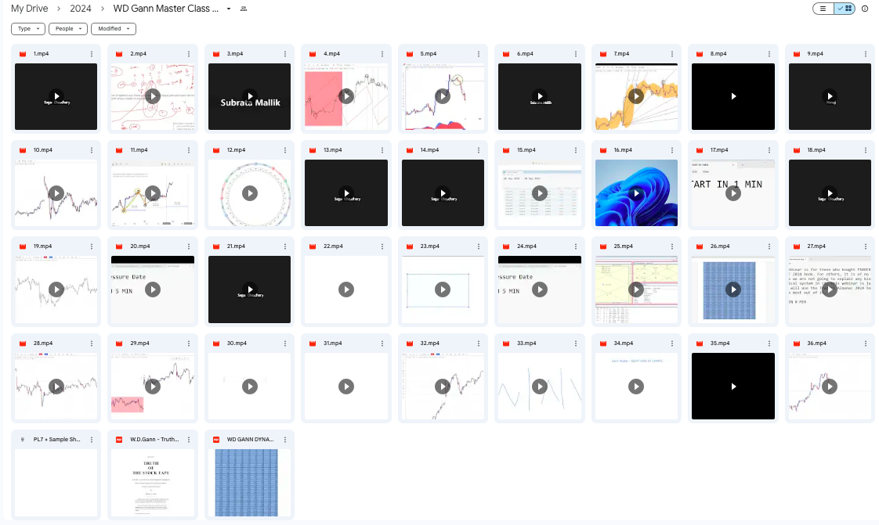
Task: Open more actions for 12.mp4
Action: (x=285, y=150)
